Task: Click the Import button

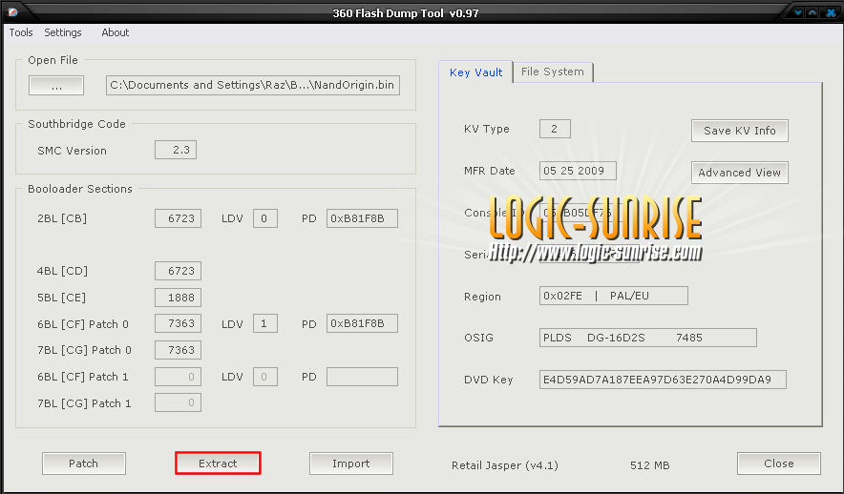Action: [351, 463]
